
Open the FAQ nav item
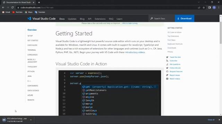point(111,19)
